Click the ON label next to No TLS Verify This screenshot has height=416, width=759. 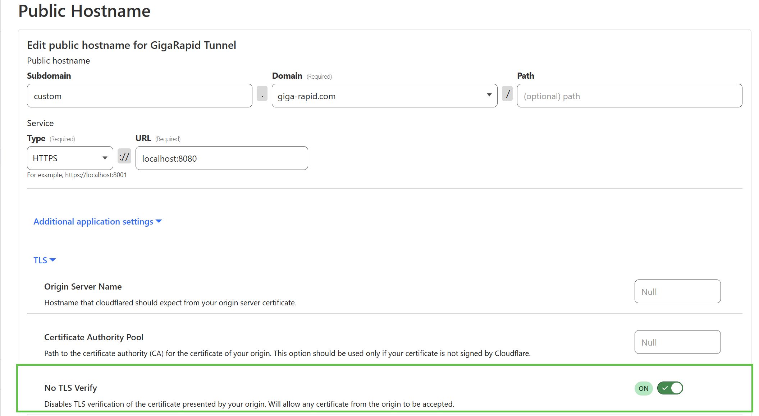(644, 388)
